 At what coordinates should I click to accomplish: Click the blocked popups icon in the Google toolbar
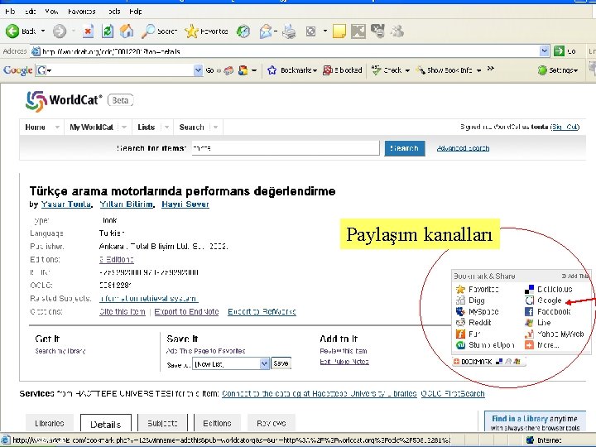pyautogui.click(x=328, y=70)
